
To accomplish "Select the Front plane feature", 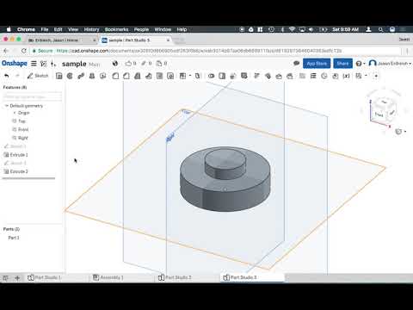I will [23, 129].
